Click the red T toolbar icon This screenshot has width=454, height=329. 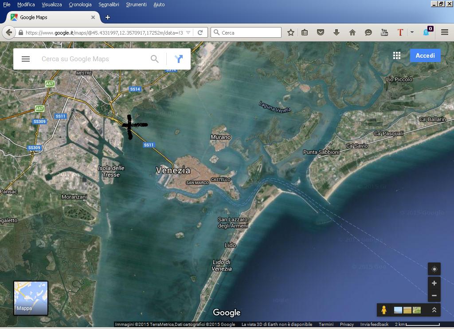(x=400, y=32)
